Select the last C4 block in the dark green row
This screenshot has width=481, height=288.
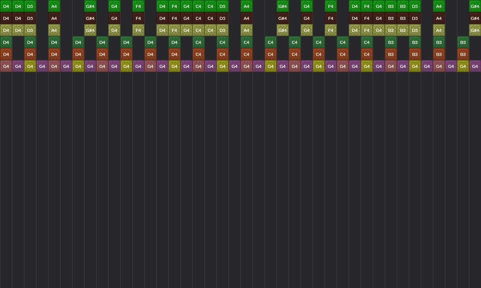(x=367, y=42)
